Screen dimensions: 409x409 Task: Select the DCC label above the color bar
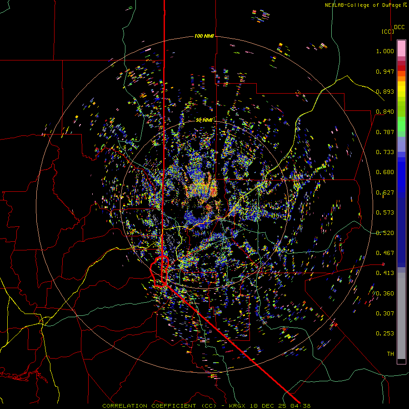click(x=399, y=27)
